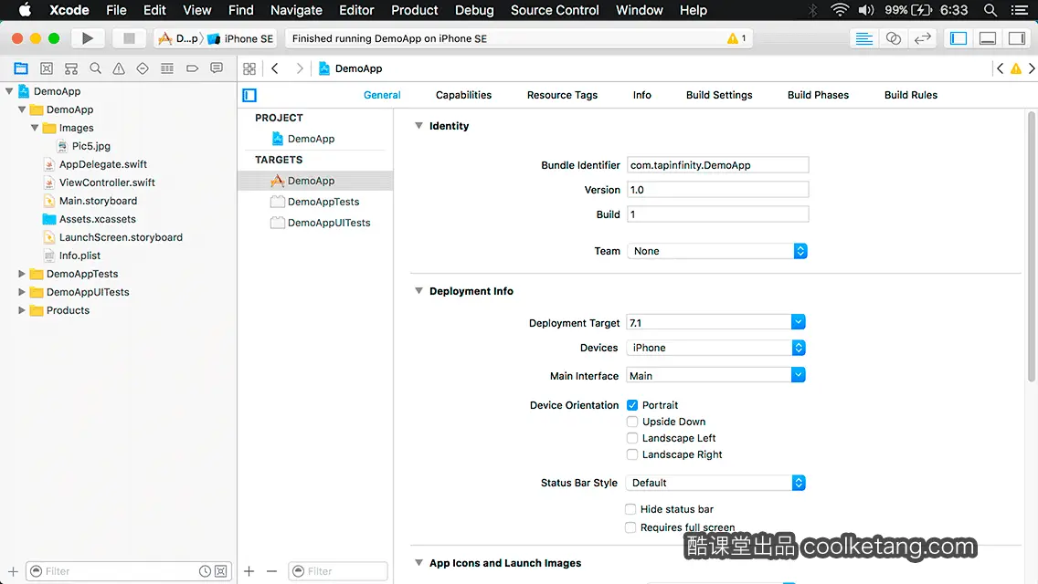1038x584 pixels.
Task: Open the Team dropdown
Action: click(717, 251)
